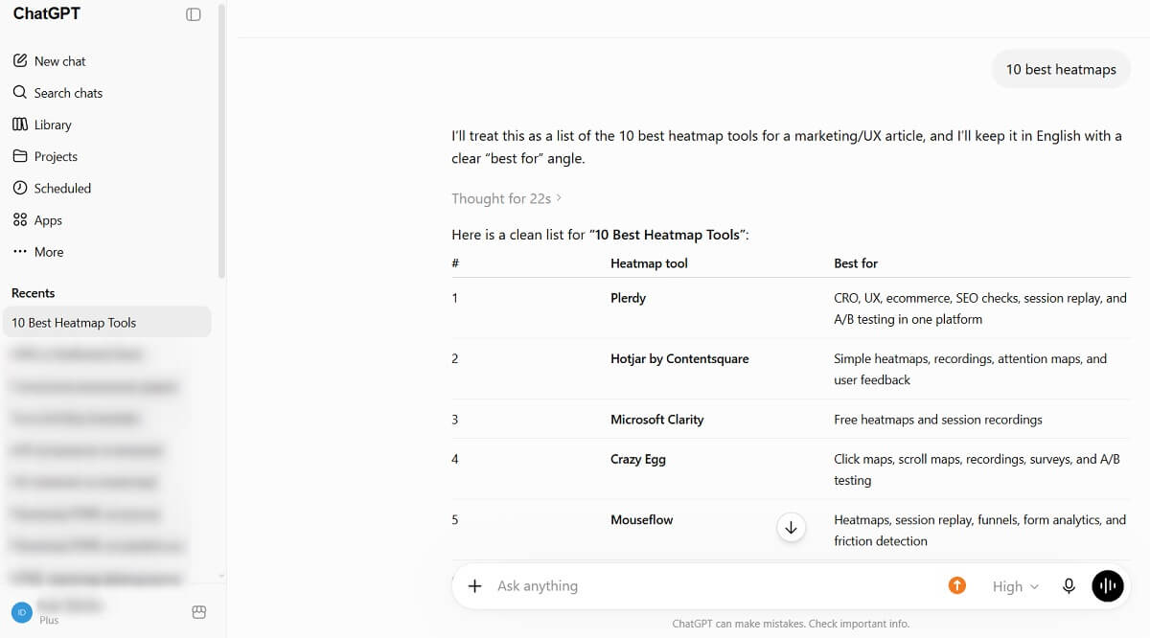Click the 'Crazy Egg' table cell
This screenshot has width=1150, height=638.
(x=638, y=460)
